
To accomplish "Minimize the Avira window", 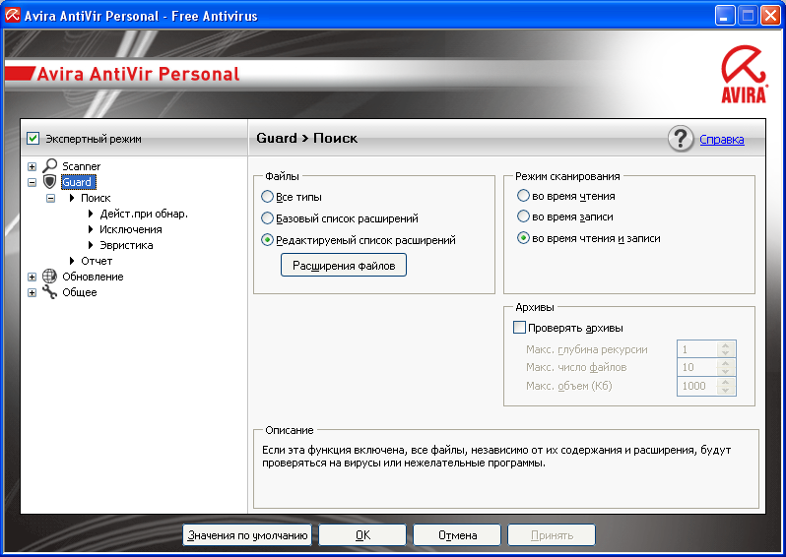I will tap(724, 16).
